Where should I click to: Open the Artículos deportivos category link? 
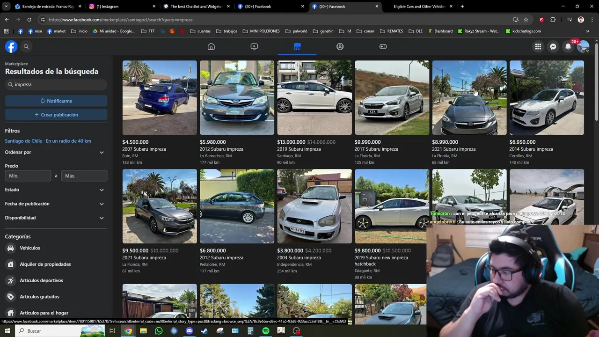click(x=41, y=280)
